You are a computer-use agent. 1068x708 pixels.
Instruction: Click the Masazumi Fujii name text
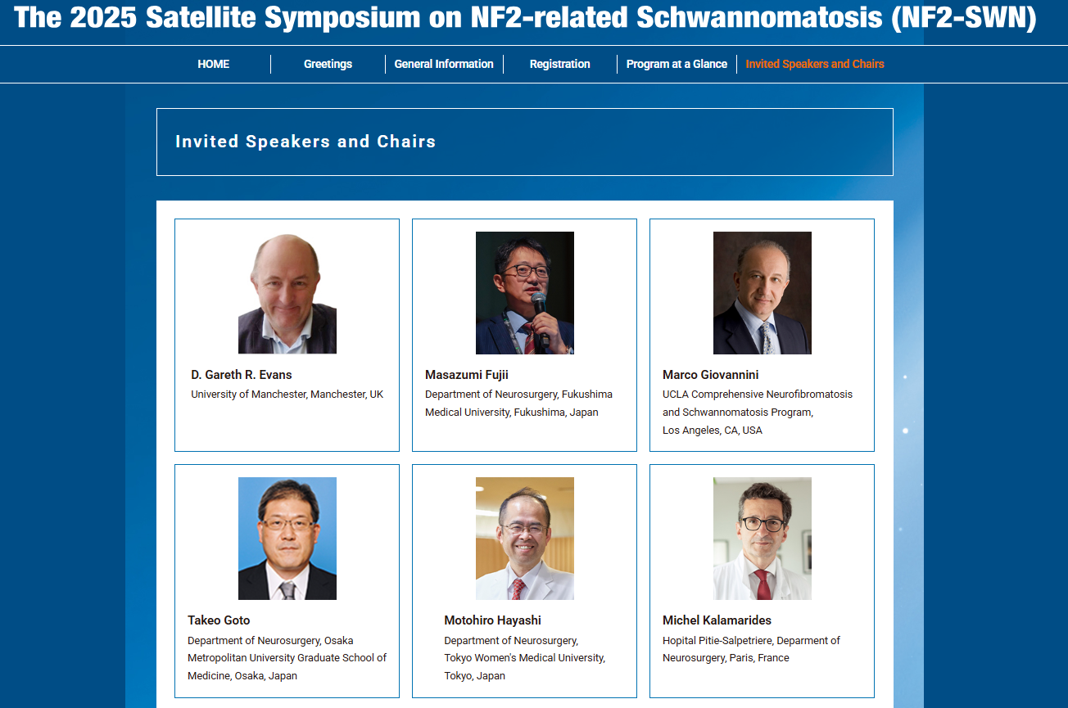pos(467,375)
